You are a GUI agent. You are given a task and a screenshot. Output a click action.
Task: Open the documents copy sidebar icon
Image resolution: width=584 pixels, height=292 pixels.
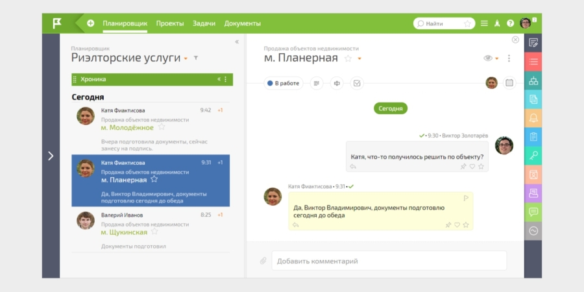533,99
